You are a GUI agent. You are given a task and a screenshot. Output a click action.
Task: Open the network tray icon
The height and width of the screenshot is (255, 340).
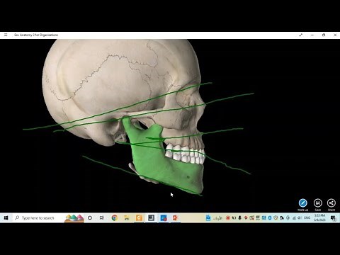pyautogui.click(x=294, y=218)
